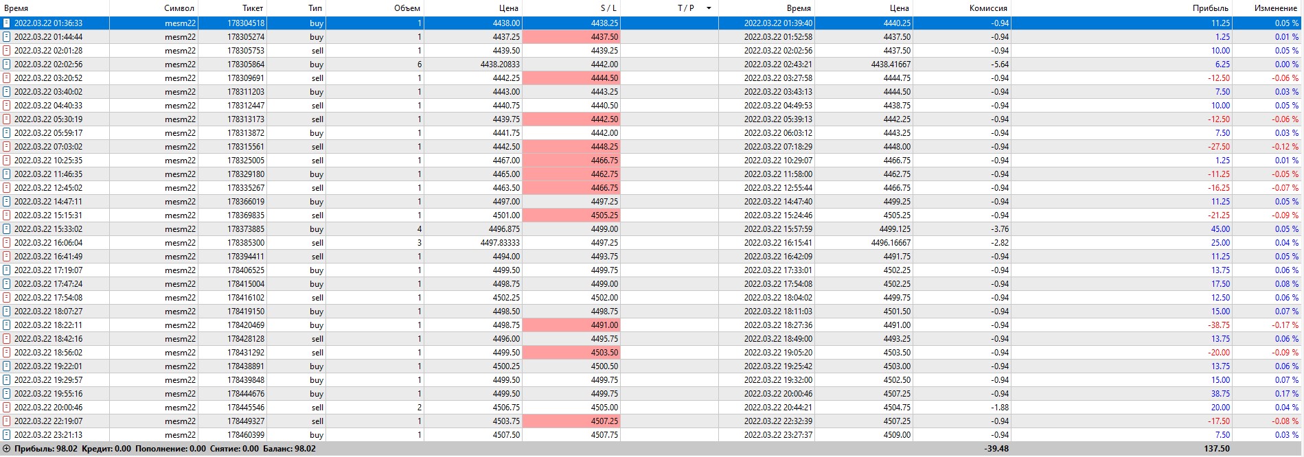Sort by the Символ column header
Screen dimensions: 1304x457
pyautogui.click(x=179, y=8)
